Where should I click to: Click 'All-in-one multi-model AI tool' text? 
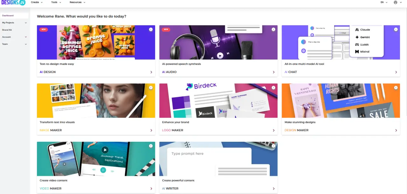coord(304,64)
